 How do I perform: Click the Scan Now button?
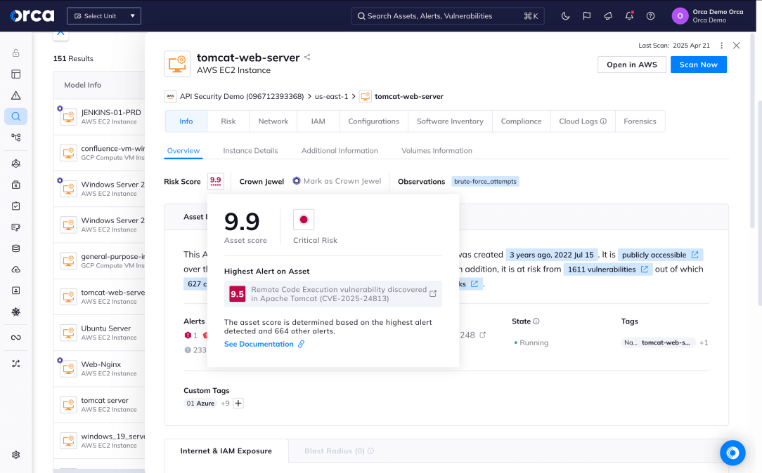(x=698, y=65)
